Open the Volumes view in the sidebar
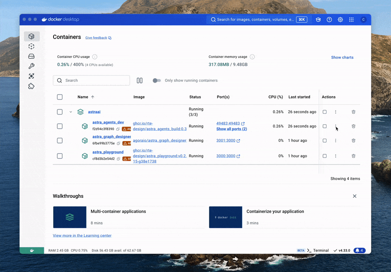Image resolution: width=391 pixels, height=272 pixels. tap(31, 56)
